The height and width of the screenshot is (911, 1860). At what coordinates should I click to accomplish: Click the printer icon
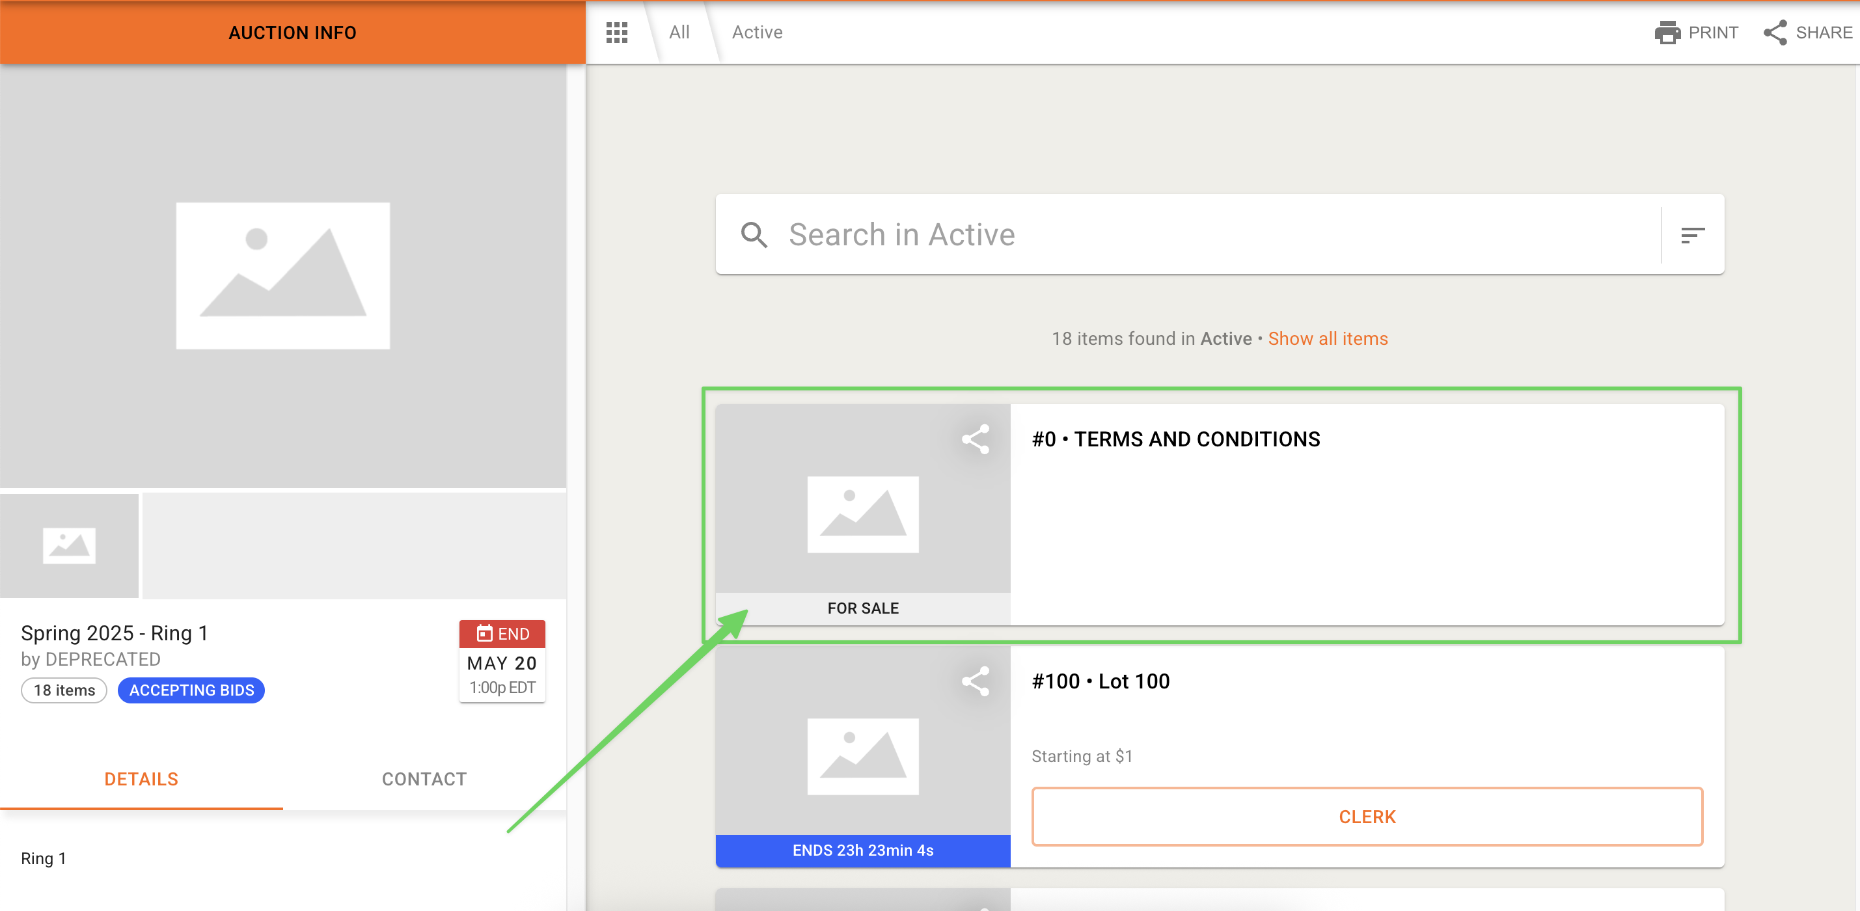[x=1667, y=33]
